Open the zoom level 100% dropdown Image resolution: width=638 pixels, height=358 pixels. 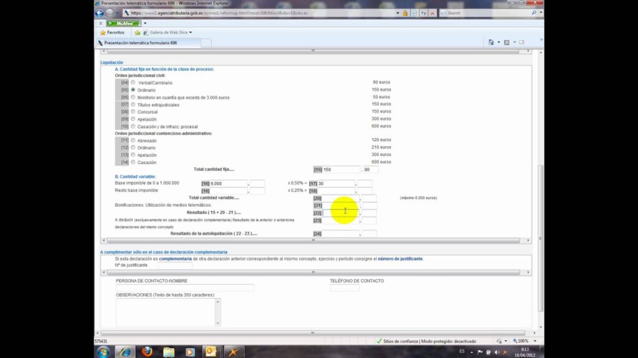coord(535,341)
